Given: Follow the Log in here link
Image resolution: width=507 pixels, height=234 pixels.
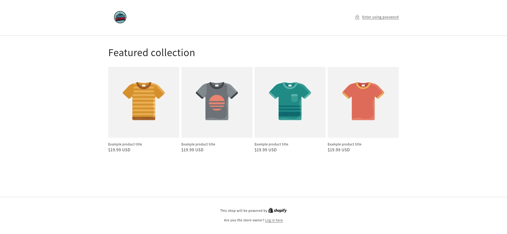Looking at the screenshot, I should pos(274,220).
